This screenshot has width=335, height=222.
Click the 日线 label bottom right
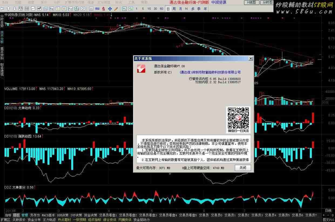[x=328, y=211]
